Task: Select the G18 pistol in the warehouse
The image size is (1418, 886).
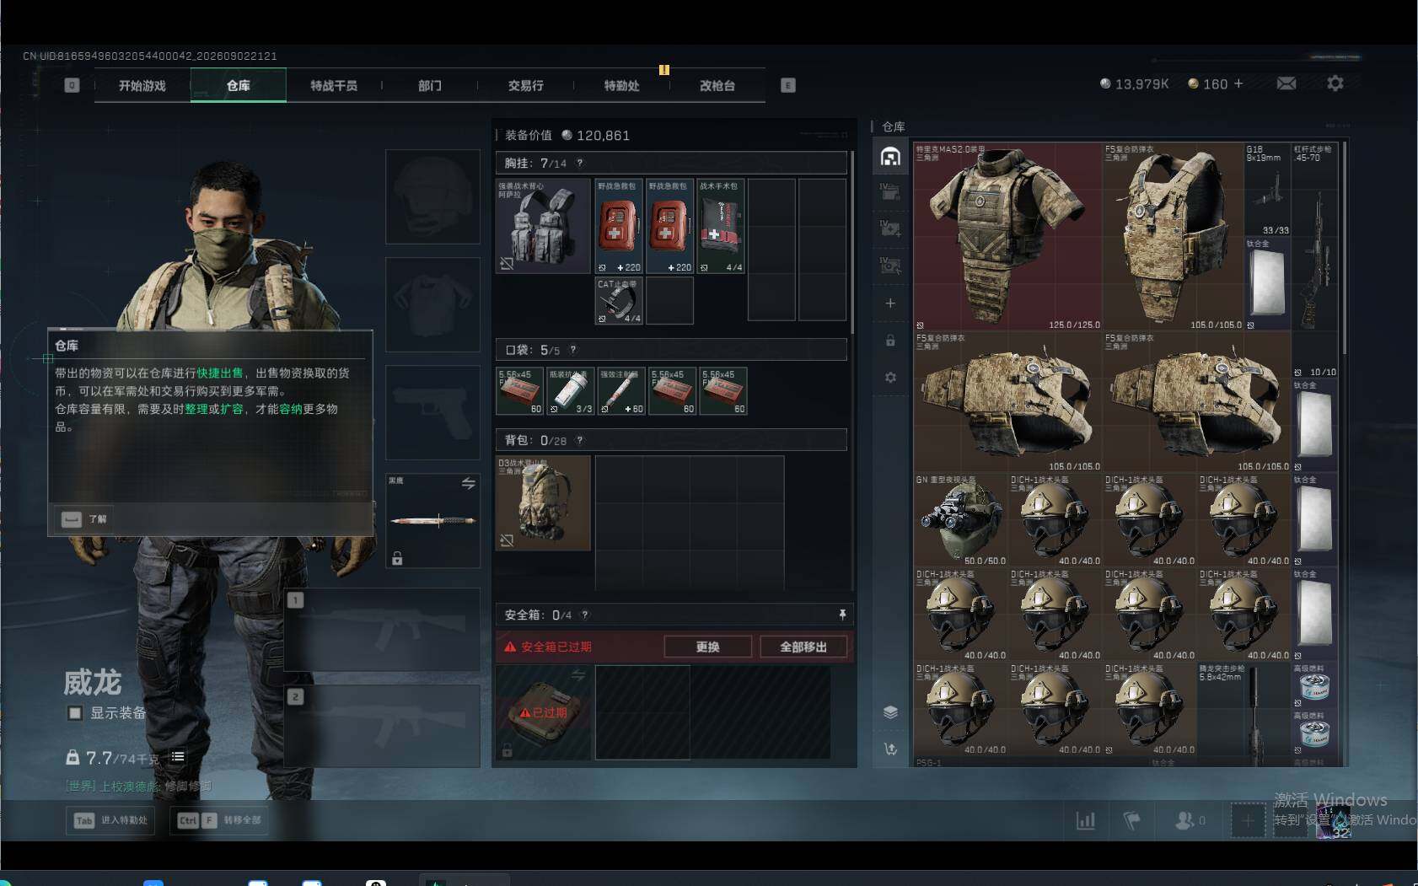Action: 1268,189
